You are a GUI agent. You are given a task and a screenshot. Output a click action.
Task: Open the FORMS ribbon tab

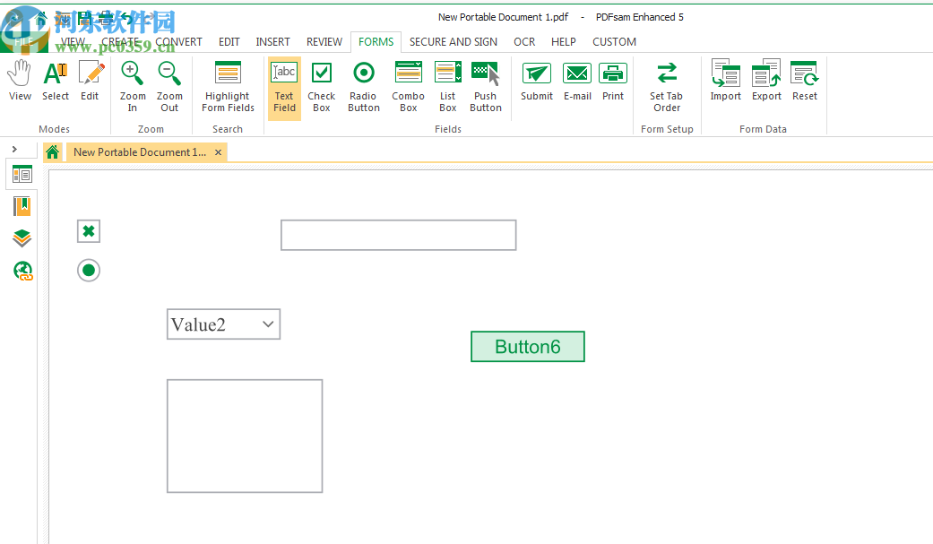[376, 41]
